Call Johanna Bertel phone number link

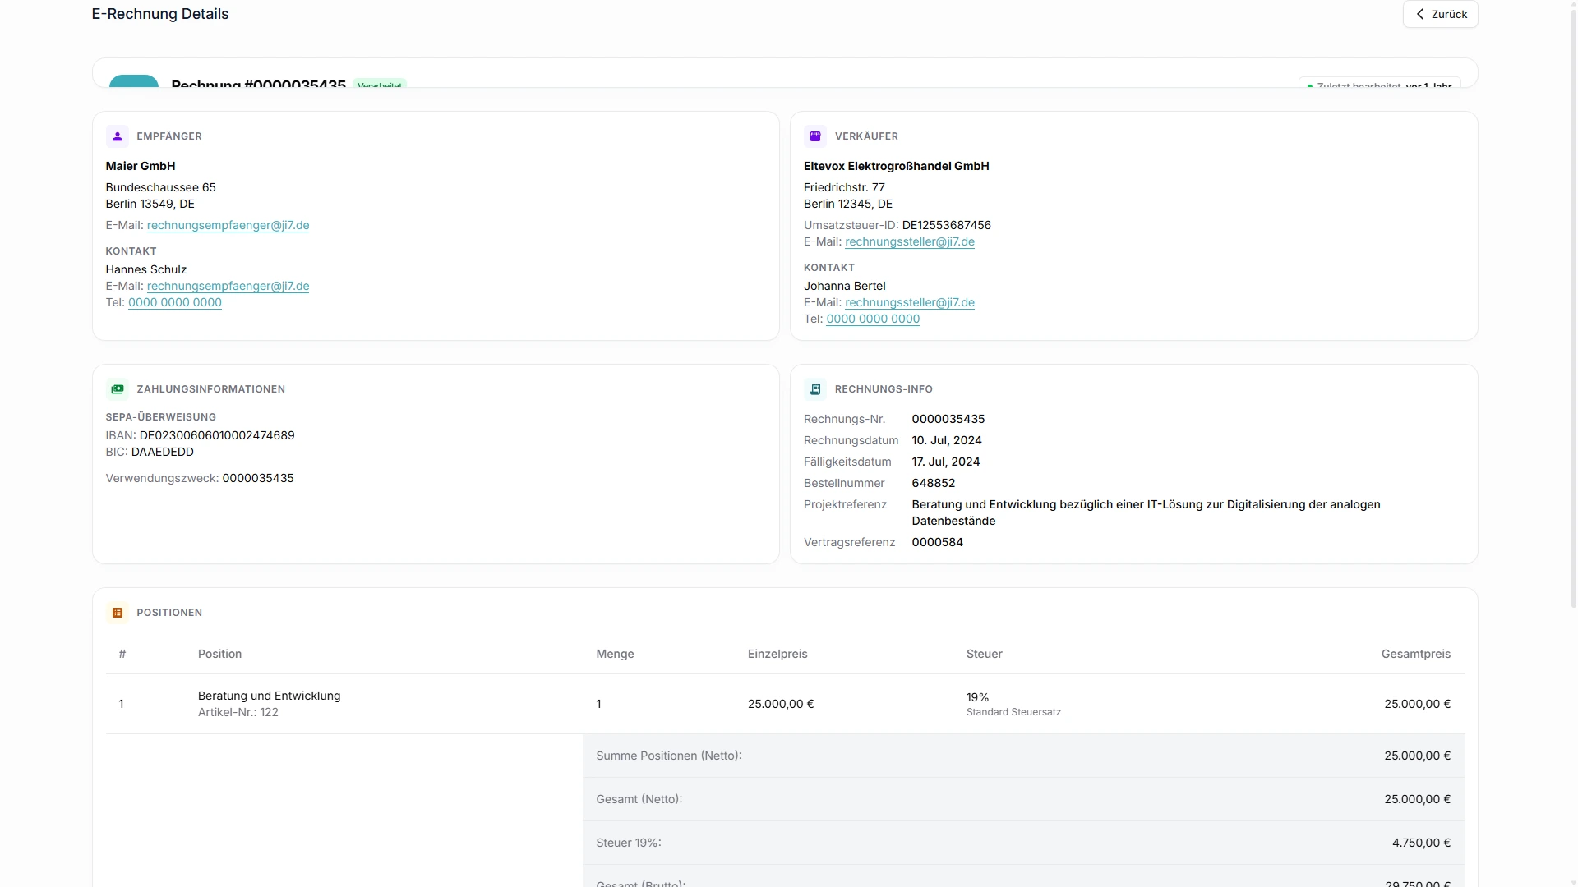point(873,319)
